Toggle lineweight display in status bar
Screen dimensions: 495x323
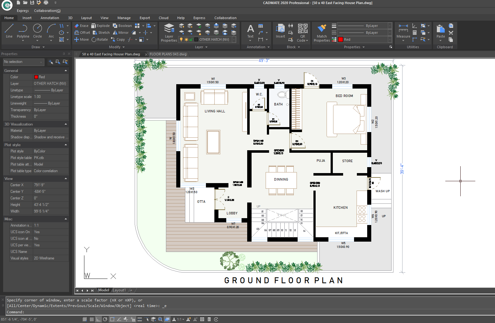pyautogui.click(x=140, y=319)
